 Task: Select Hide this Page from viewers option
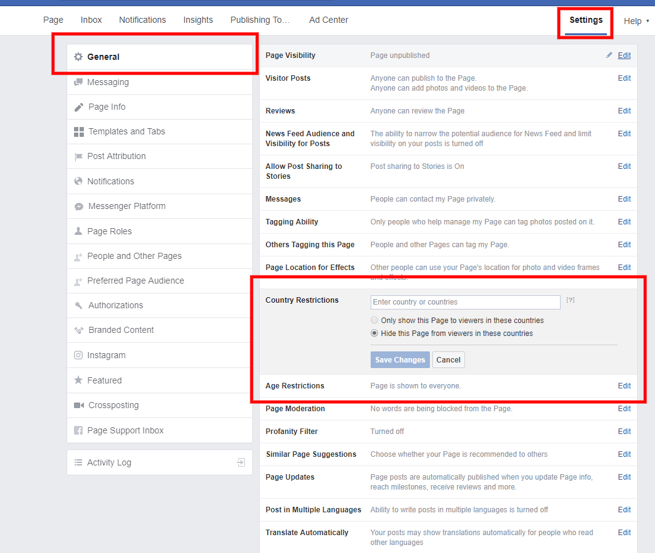pyautogui.click(x=374, y=334)
